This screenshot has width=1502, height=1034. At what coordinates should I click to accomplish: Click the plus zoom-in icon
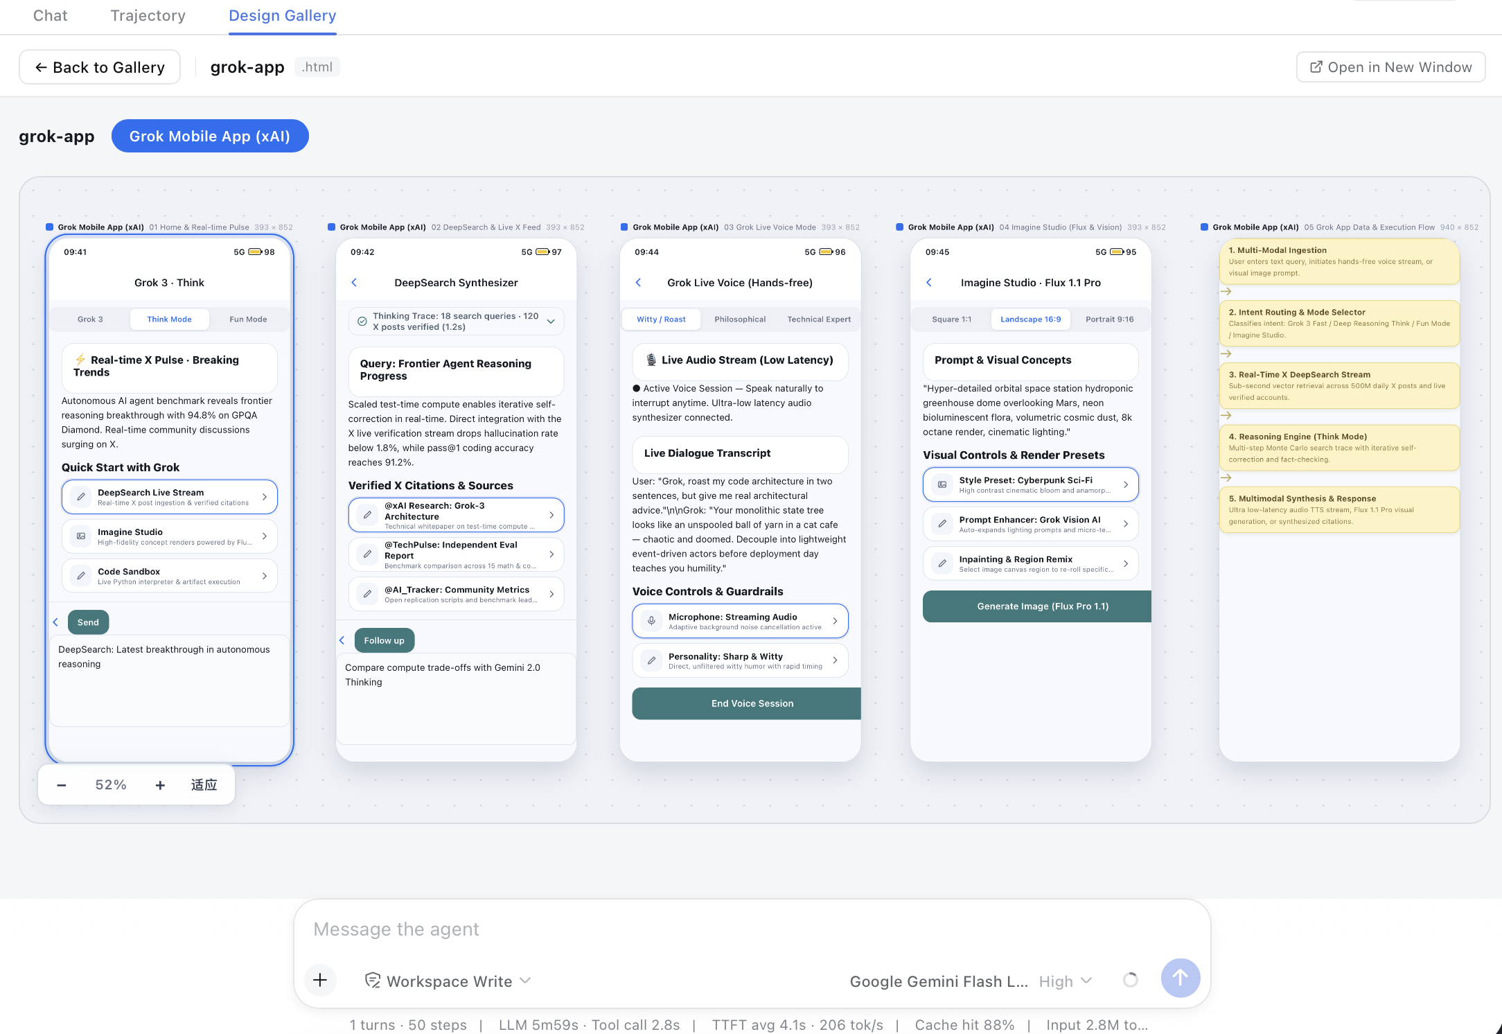(x=160, y=785)
